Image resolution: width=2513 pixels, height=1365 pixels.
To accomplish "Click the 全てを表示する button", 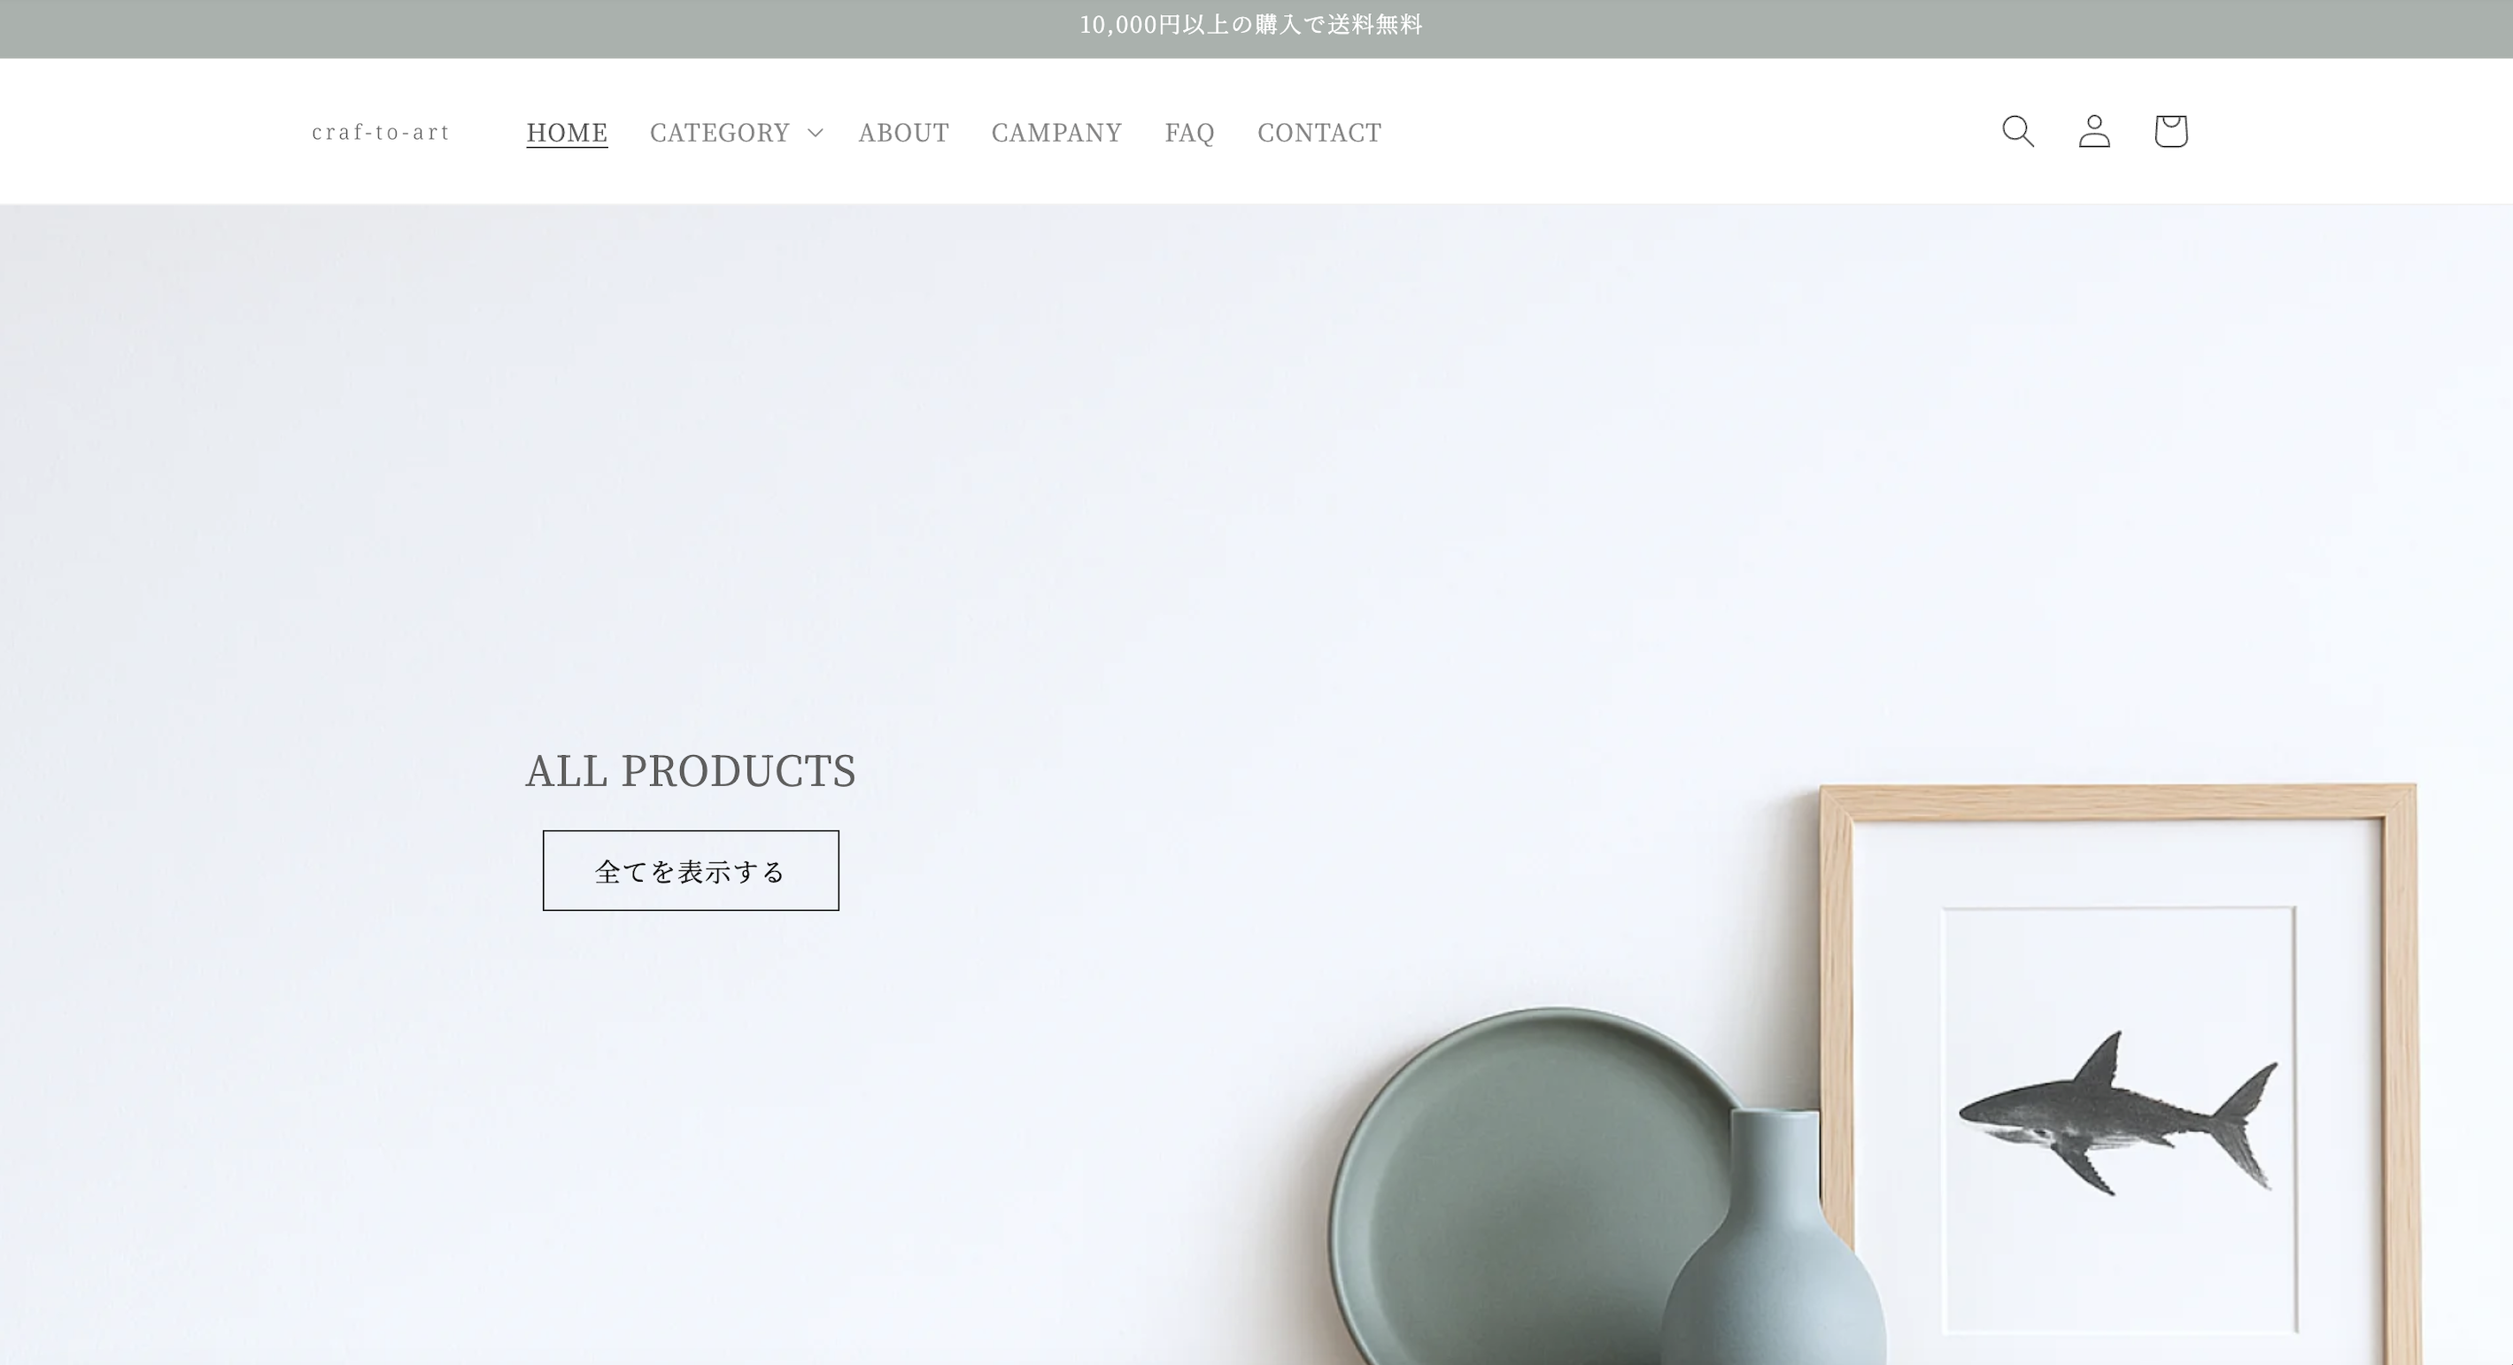I will click(691, 871).
